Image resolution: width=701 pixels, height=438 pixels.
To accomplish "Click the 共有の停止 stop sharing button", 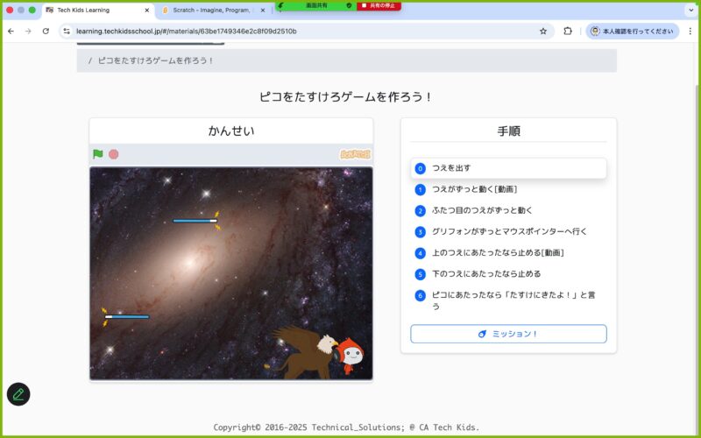I will click(379, 5).
